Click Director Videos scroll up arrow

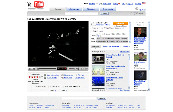(x=149, y=22)
